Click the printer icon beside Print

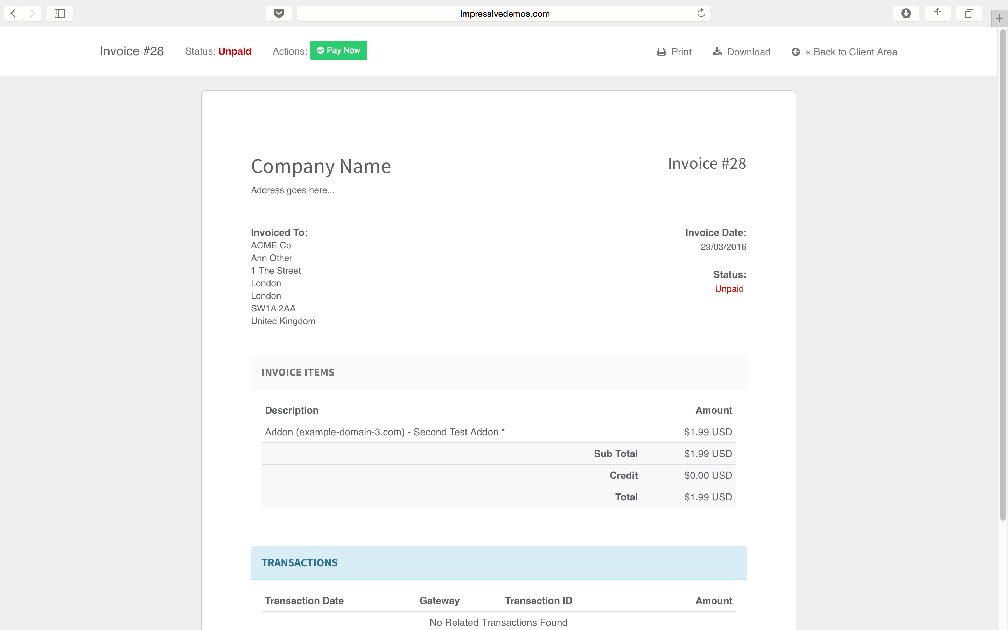click(661, 51)
